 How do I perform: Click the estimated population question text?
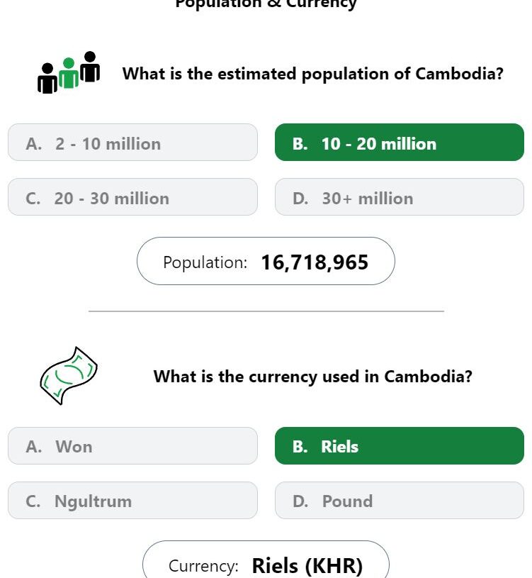(x=313, y=74)
